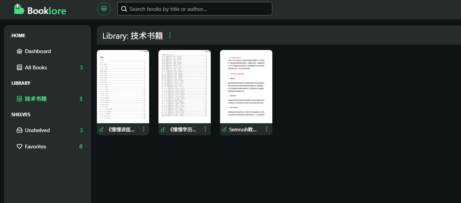The height and width of the screenshot is (203, 461).
Task: Toggle lock icon on 《懂懂讲医 book
Action: [102, 129]
